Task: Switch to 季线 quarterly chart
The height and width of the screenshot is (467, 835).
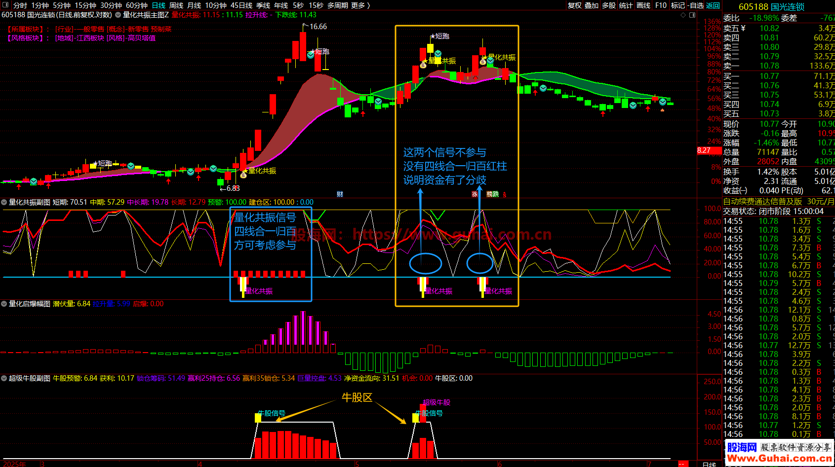Action: point(263,5)
